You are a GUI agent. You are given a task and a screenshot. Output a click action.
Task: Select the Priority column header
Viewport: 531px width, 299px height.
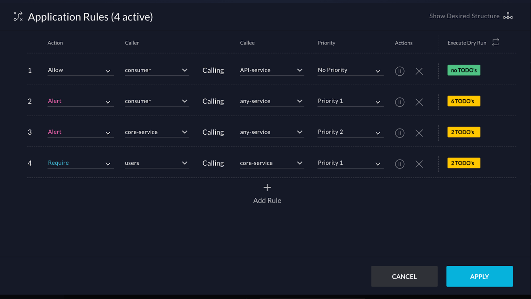326,43
